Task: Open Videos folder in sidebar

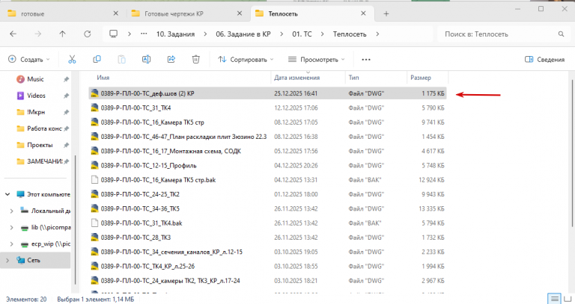Action: pyautogui.click(x=36, y=96)
